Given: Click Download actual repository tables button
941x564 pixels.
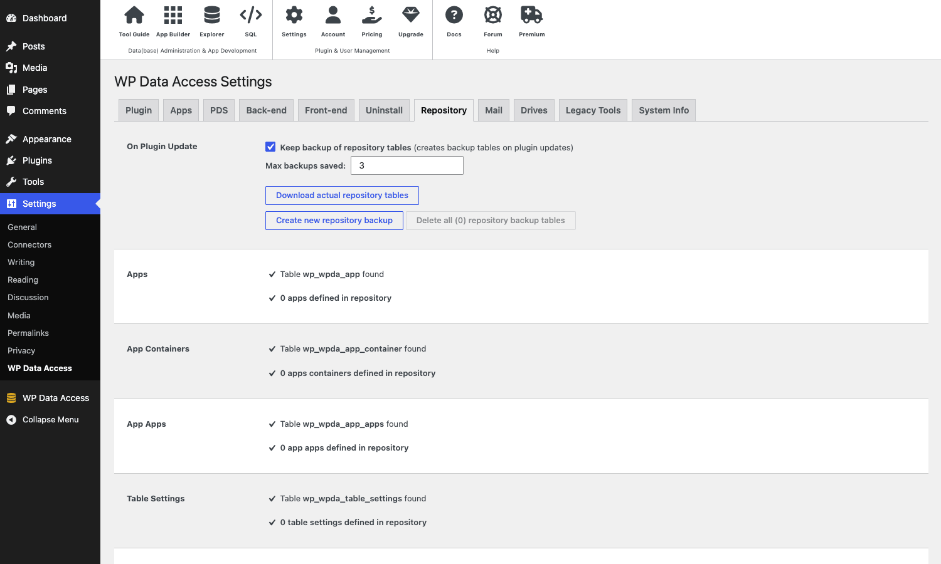Looking at the screenshot, I should pyautogui.click(x=342, y=196).
